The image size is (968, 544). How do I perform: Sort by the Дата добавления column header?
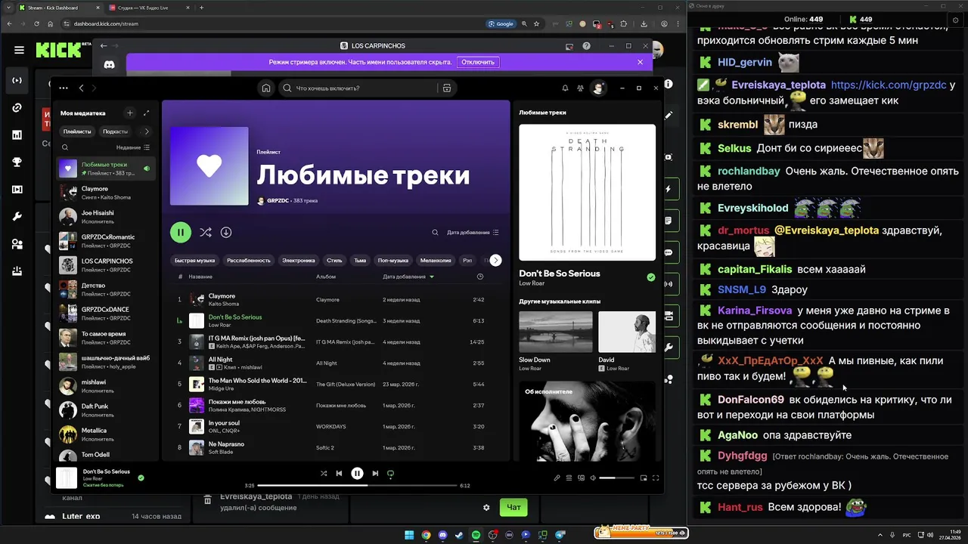click(408, 277)
